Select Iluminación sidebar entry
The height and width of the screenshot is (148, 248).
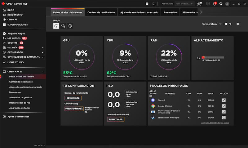15,92
